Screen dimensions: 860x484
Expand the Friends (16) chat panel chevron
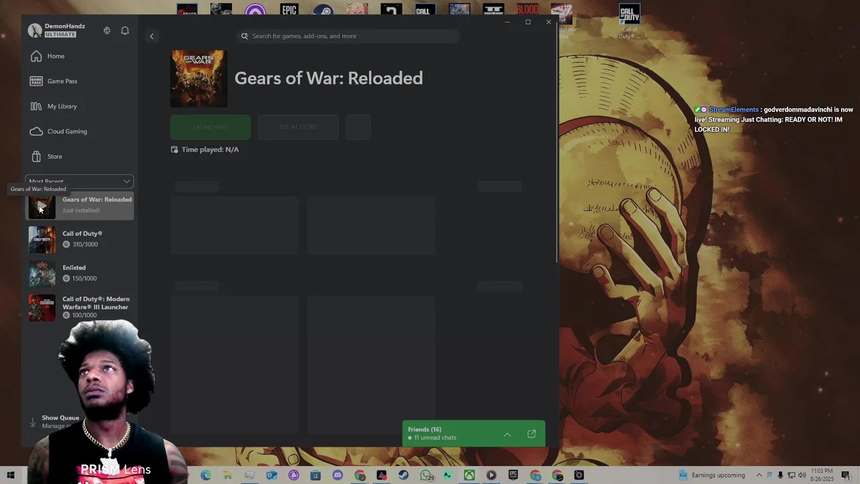tap(507, 434)
